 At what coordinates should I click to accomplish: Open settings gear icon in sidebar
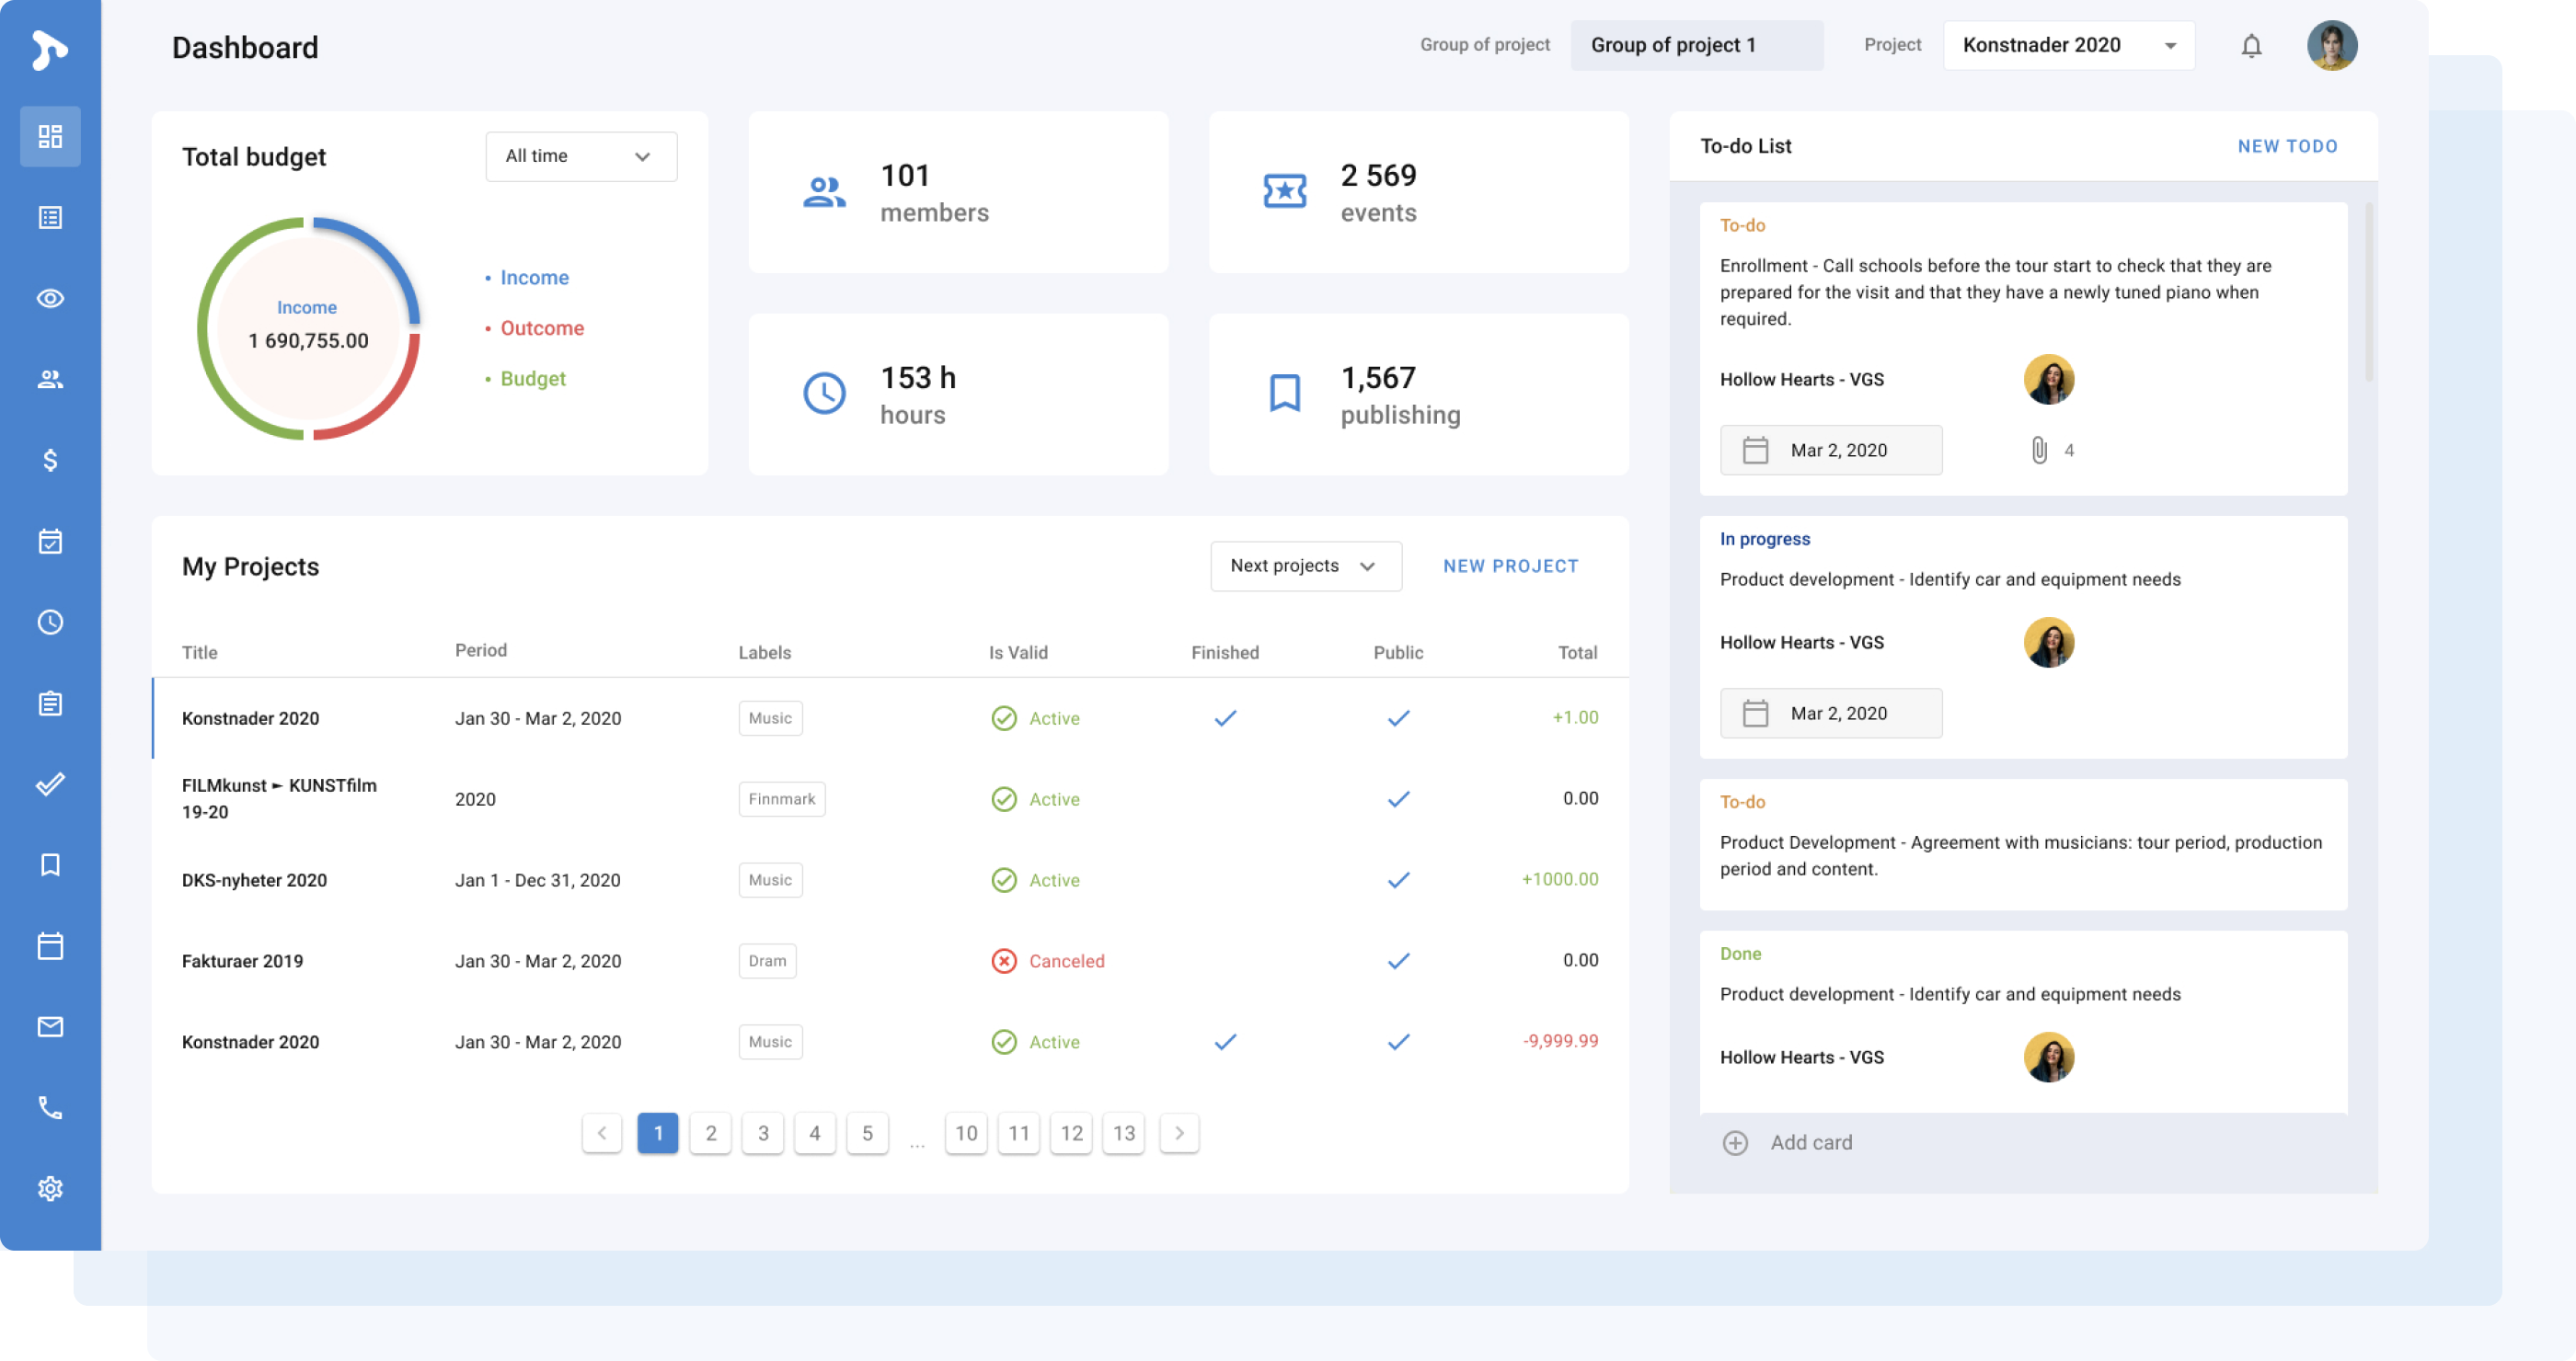(x=50, y=1188)
